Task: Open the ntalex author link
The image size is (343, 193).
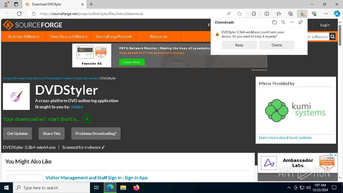Action: 77,107
